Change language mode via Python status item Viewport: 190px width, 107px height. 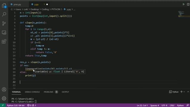180,106
